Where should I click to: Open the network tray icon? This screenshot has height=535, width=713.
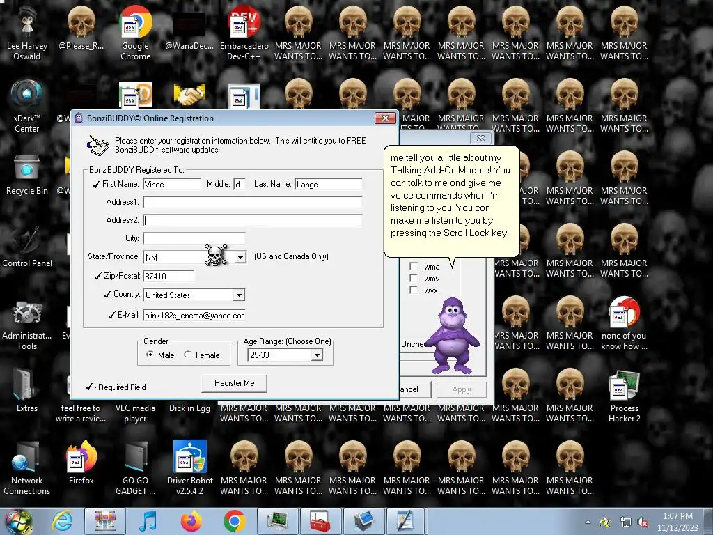click(625, 522)
